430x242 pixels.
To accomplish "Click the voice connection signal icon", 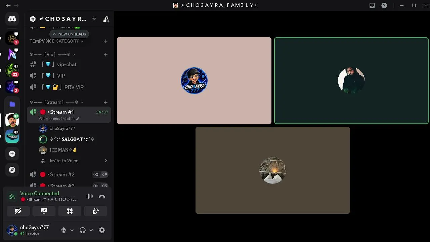I will [x=12, y=196].
